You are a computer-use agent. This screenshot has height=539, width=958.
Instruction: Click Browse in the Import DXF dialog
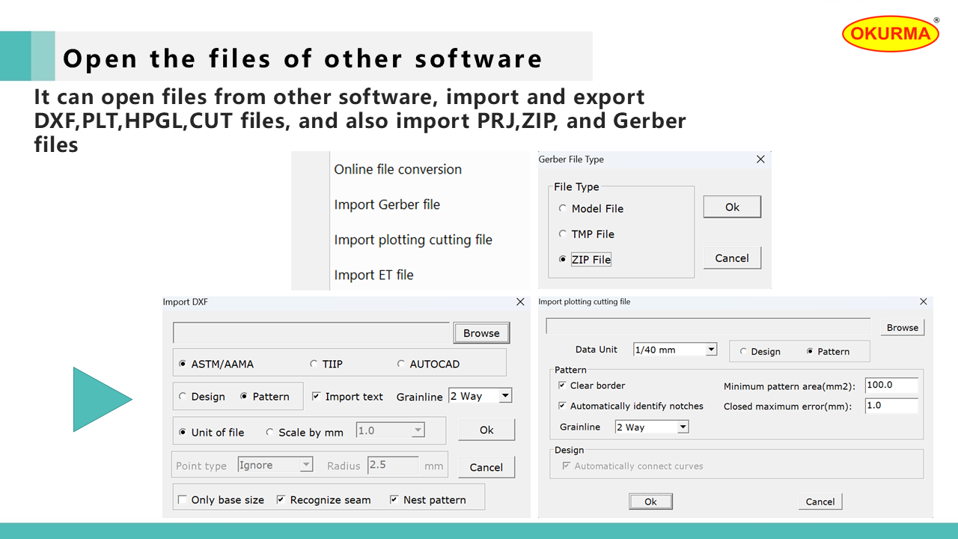coord(481,333)
